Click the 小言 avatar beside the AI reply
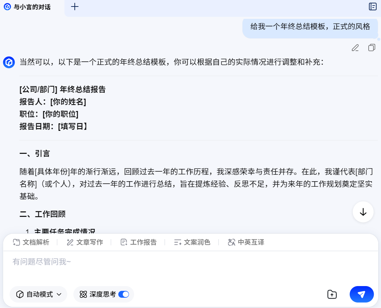This screenshot has height=308, width=381. pos(9,62)
